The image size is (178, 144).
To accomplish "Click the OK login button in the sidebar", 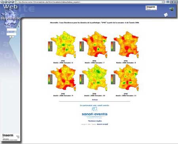I will tap(12, 37).
